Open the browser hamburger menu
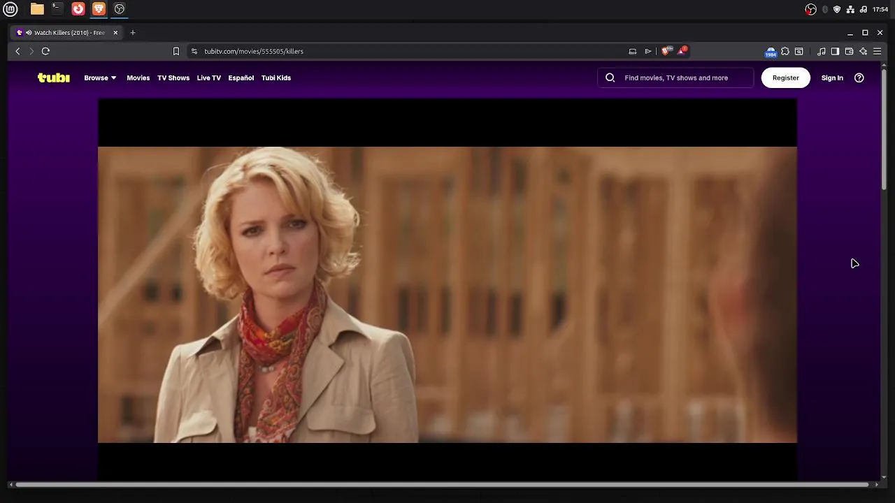 click(x=877, y=51)
